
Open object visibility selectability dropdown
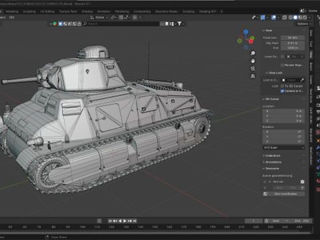pos(255,17)
